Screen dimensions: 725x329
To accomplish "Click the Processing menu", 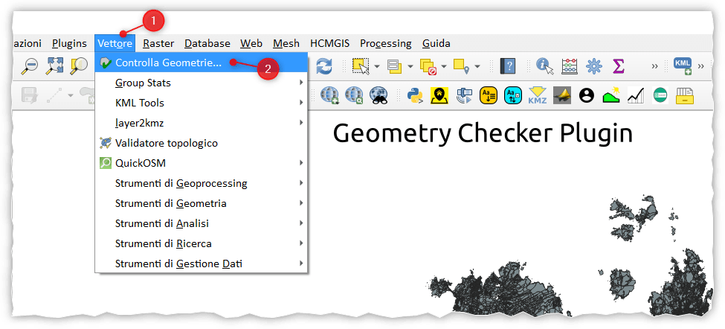I will point(385,43).
